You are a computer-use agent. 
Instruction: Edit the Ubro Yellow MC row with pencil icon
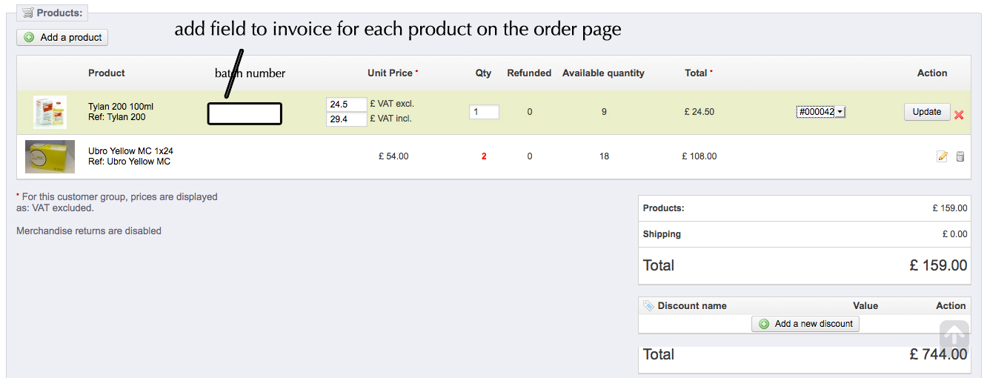(x=942, y=156)
